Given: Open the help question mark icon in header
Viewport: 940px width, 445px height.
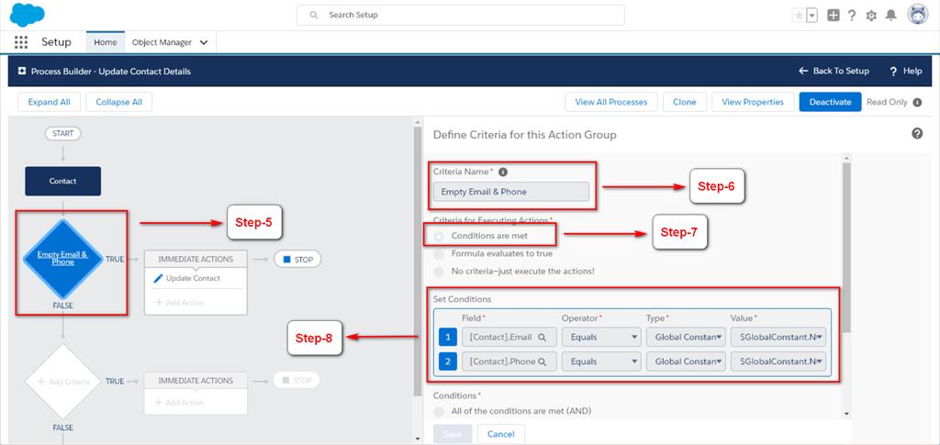Looking at the screenshot, I should (x=852, y=16).
